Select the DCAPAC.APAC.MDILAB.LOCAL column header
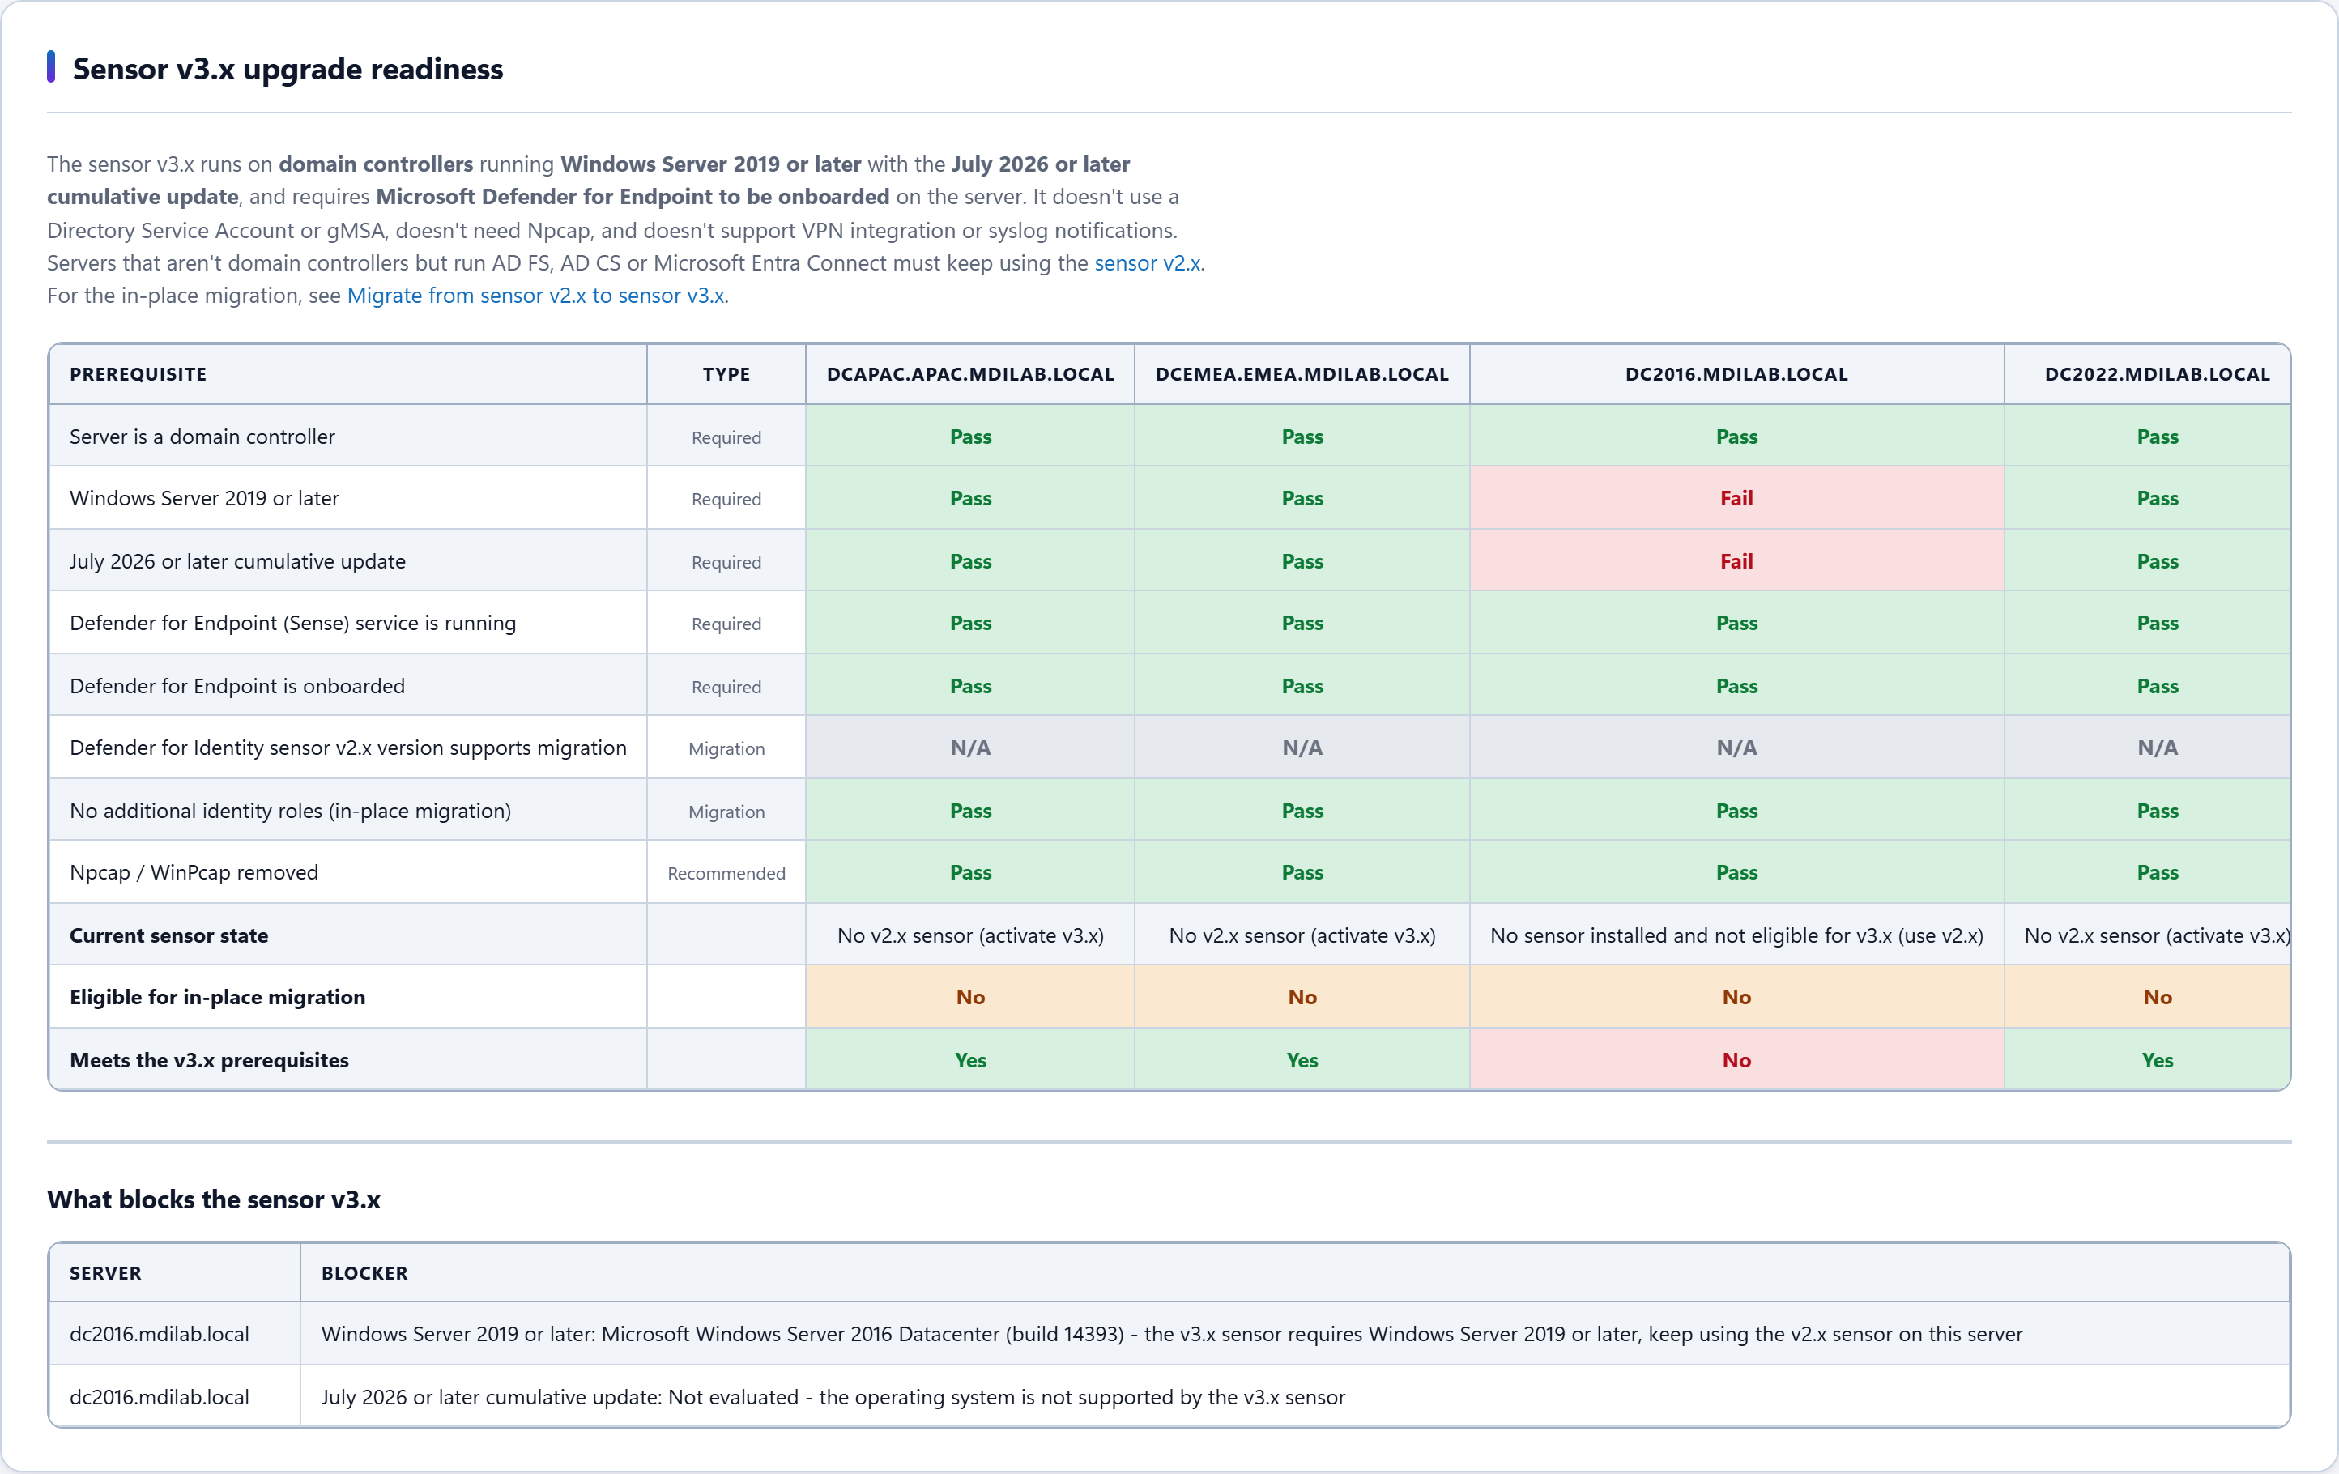This screenshot has width=2339, height=1474. click(970, 374)
